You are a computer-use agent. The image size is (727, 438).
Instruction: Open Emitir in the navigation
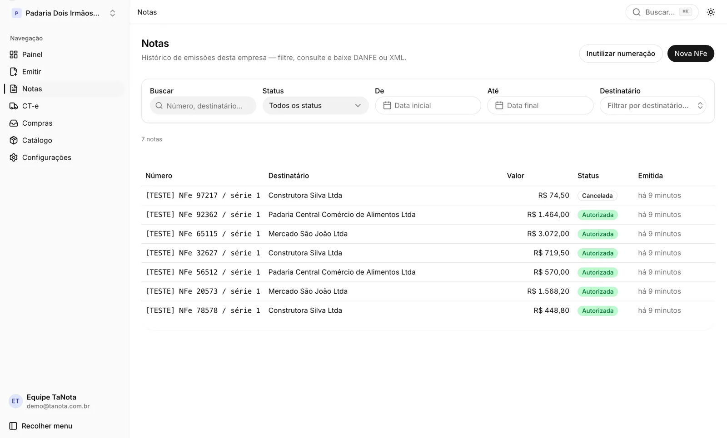click(x=64, y=72)
